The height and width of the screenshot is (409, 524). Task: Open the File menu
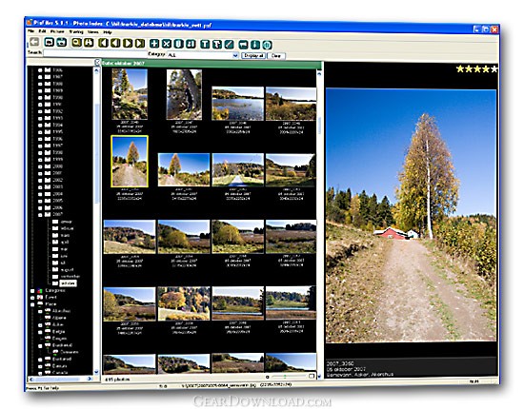(31, 31)
